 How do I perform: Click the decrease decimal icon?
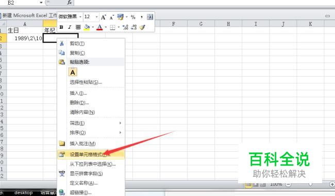134,27
